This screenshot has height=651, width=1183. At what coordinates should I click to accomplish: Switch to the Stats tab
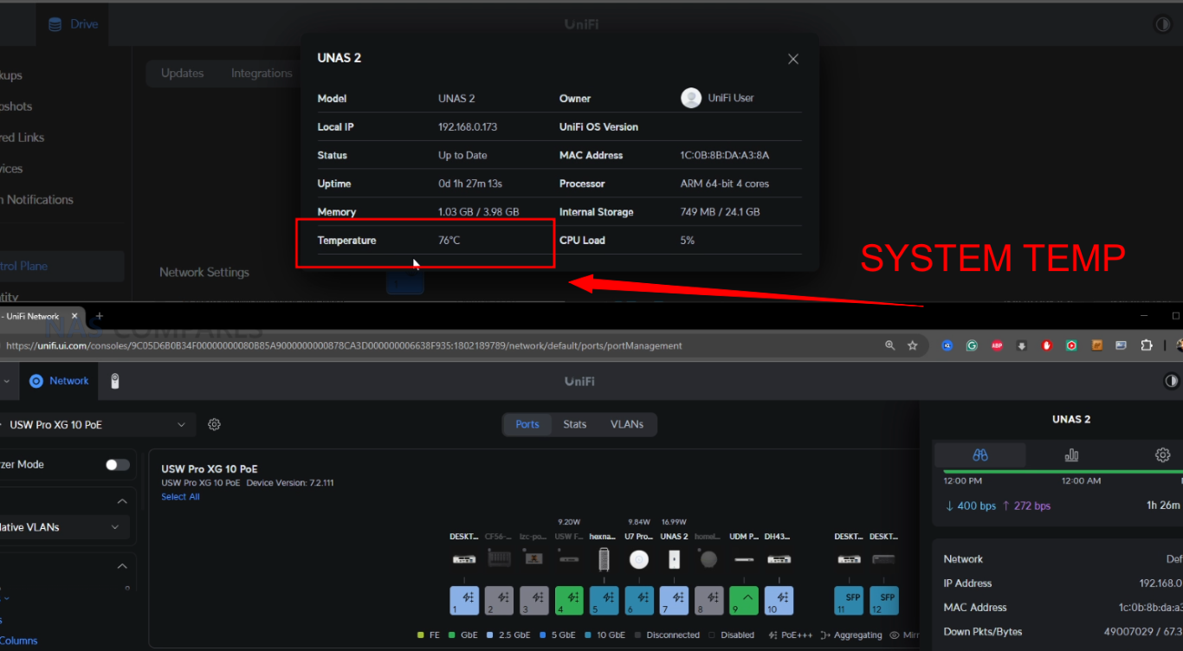click(x=575, y=424)
